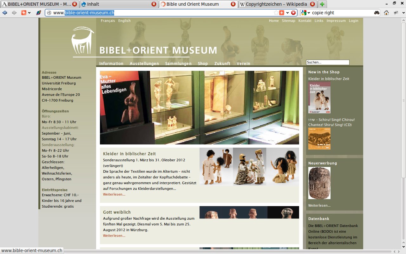Click the orange plus bookmark button in the left toolbar
406x254 pixels.
(x=23, y=13)
